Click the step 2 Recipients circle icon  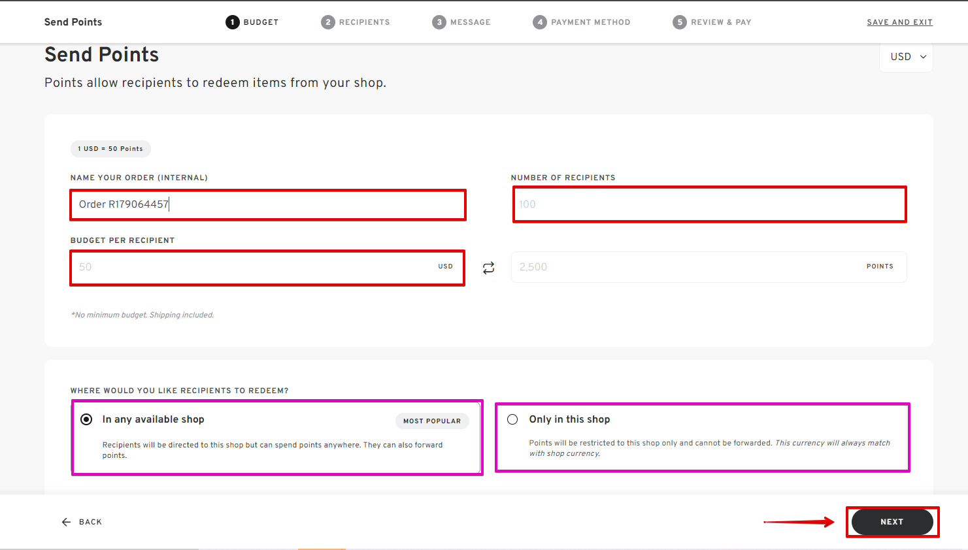(x=328, y=22)
